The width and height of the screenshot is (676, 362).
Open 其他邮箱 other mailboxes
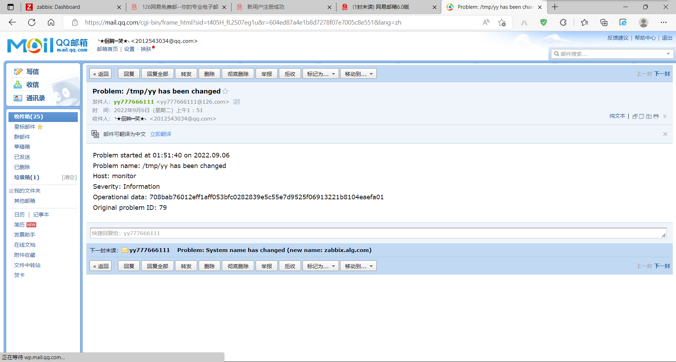point(25,201)
